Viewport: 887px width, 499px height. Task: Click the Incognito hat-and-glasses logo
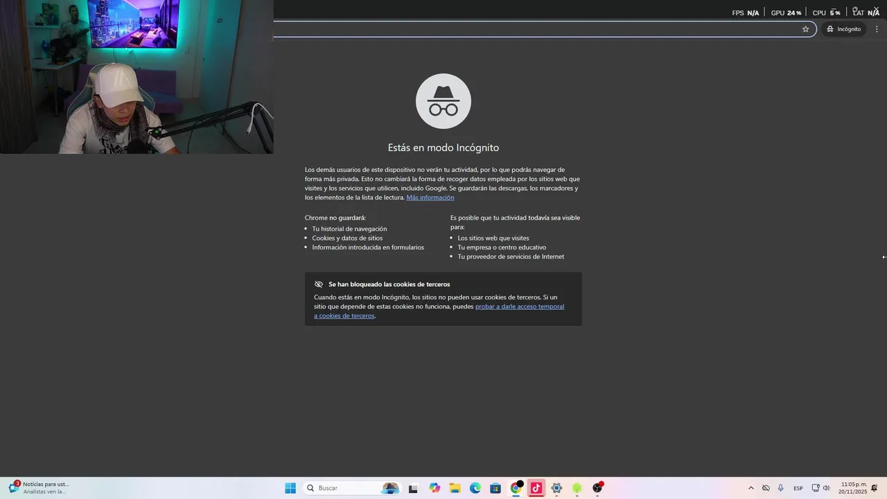[x=443, y=101]
